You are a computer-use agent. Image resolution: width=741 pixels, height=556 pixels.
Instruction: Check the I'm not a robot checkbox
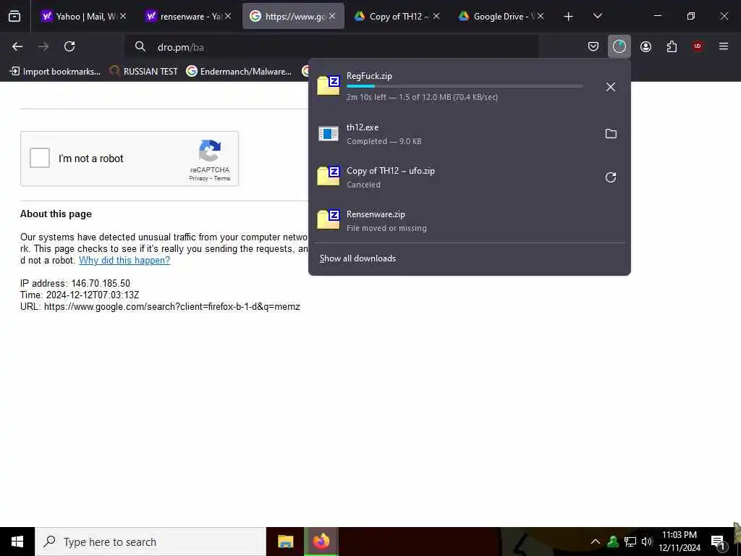coord(40,158)
